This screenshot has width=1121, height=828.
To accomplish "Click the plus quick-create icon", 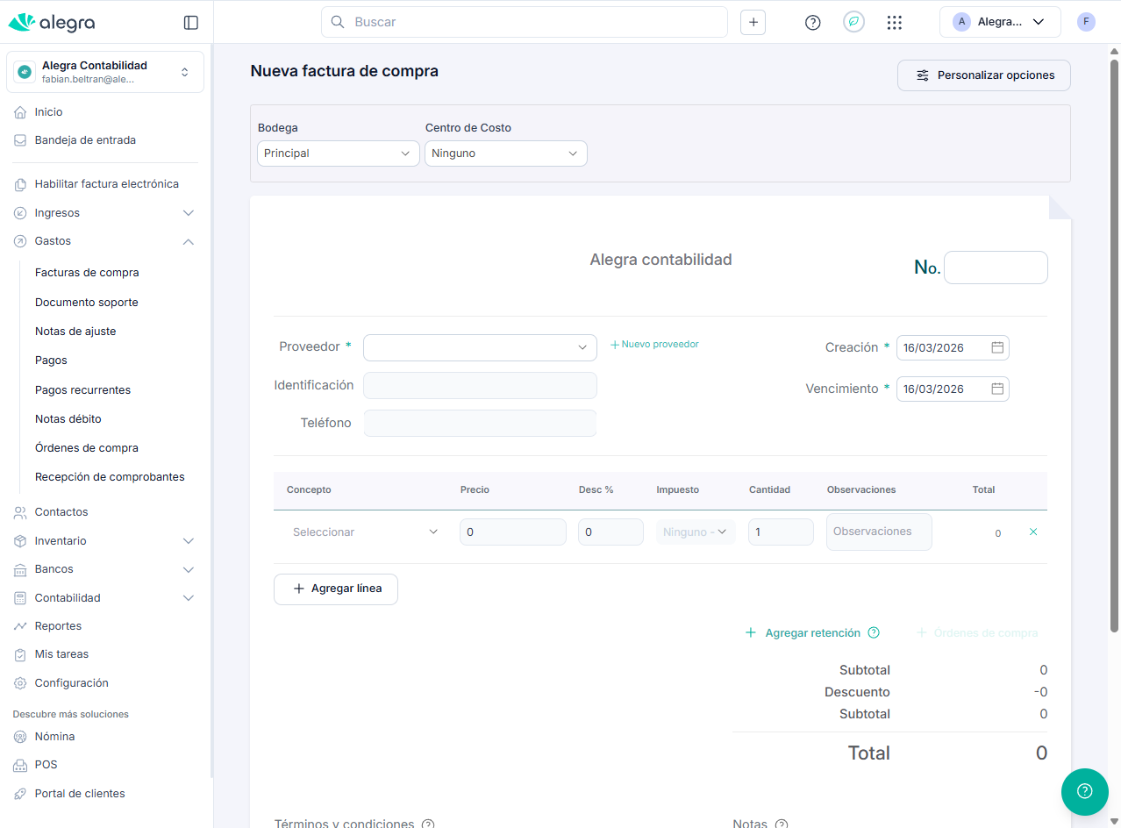I will click(753, 23).
